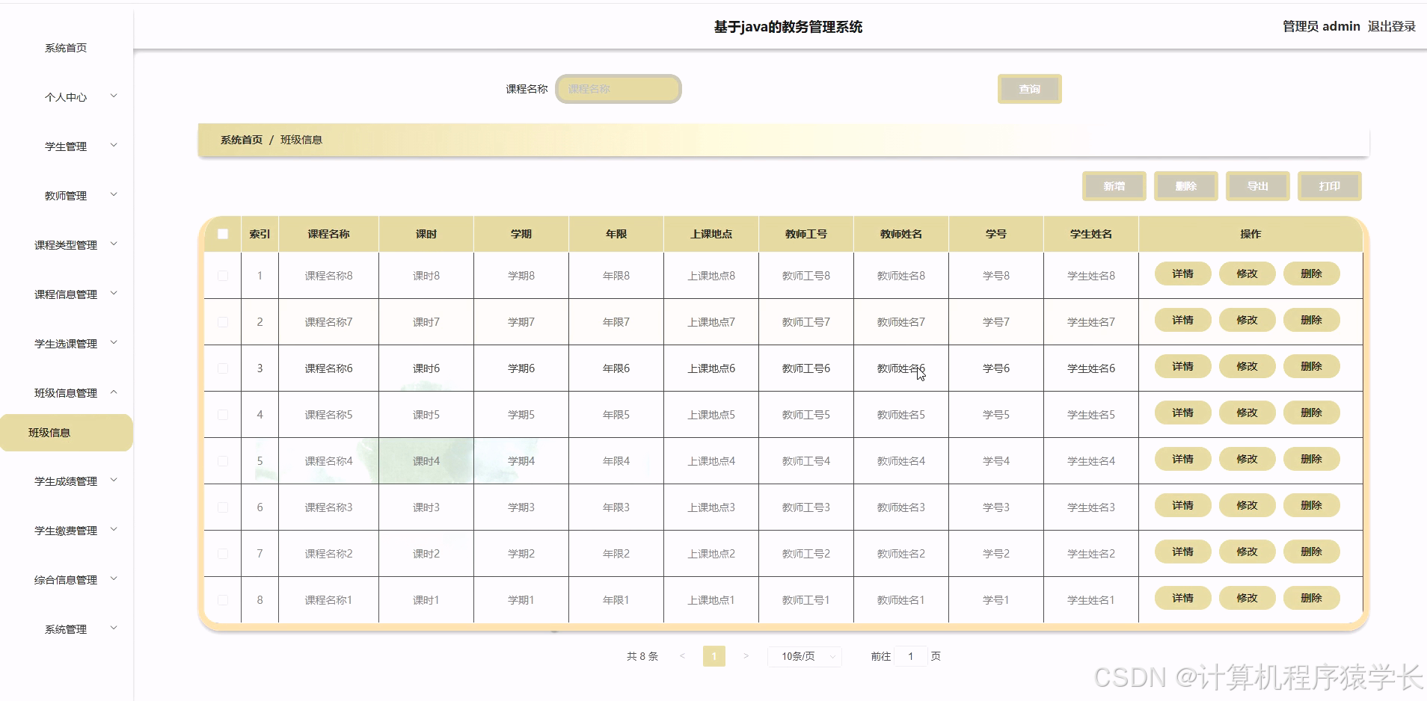Click 删除 on the 课程名称1 row

tap(1312, 598)
